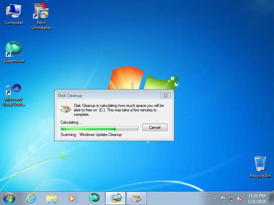Open Action Center flag icon
Viewport: 274px width, 205px height.
pos(223,199)
